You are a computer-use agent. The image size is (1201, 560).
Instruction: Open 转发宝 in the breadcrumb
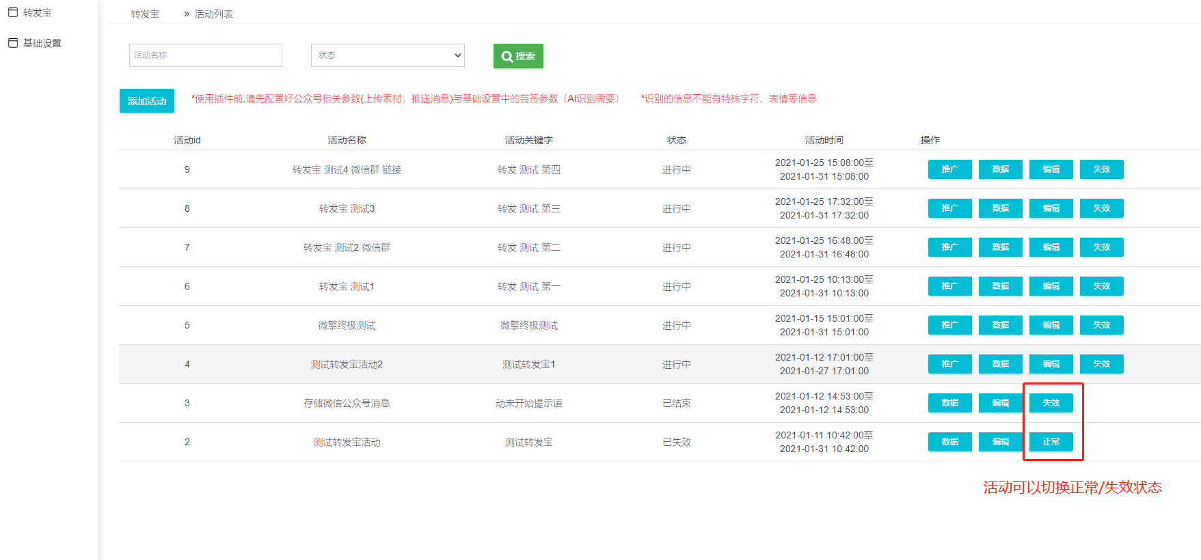(145, 14)
